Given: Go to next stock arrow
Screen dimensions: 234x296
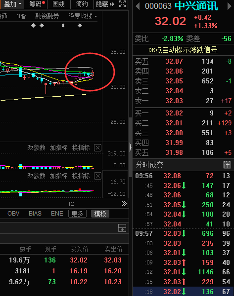Looking at the screenshot, I should point(229,6).
